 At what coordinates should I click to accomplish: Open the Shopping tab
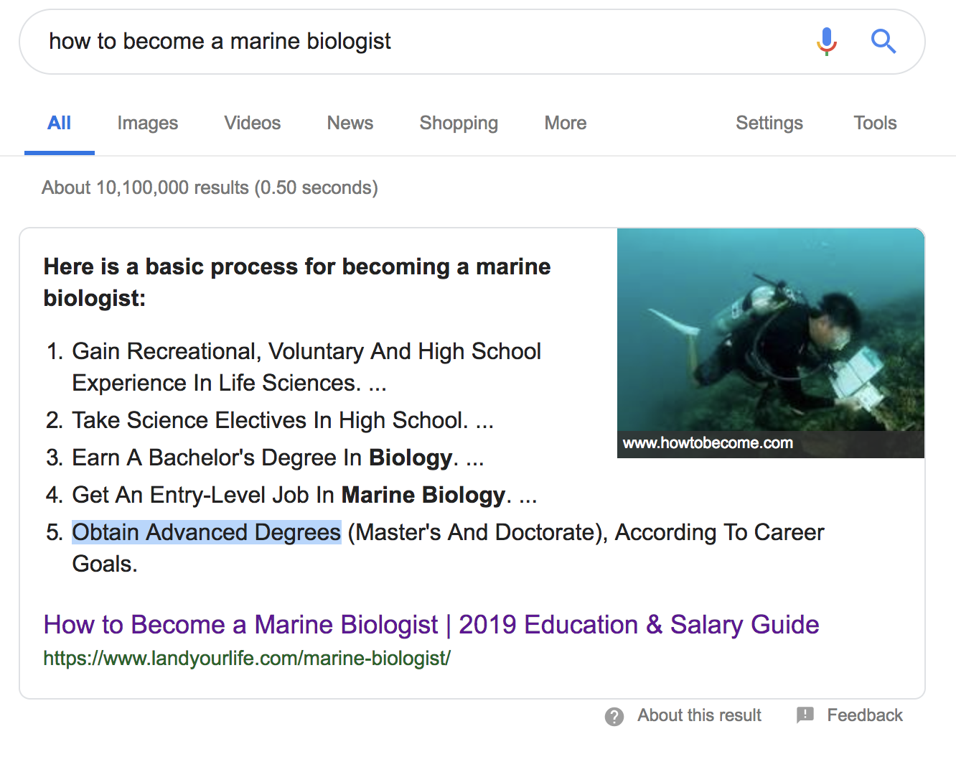point(459,123)
